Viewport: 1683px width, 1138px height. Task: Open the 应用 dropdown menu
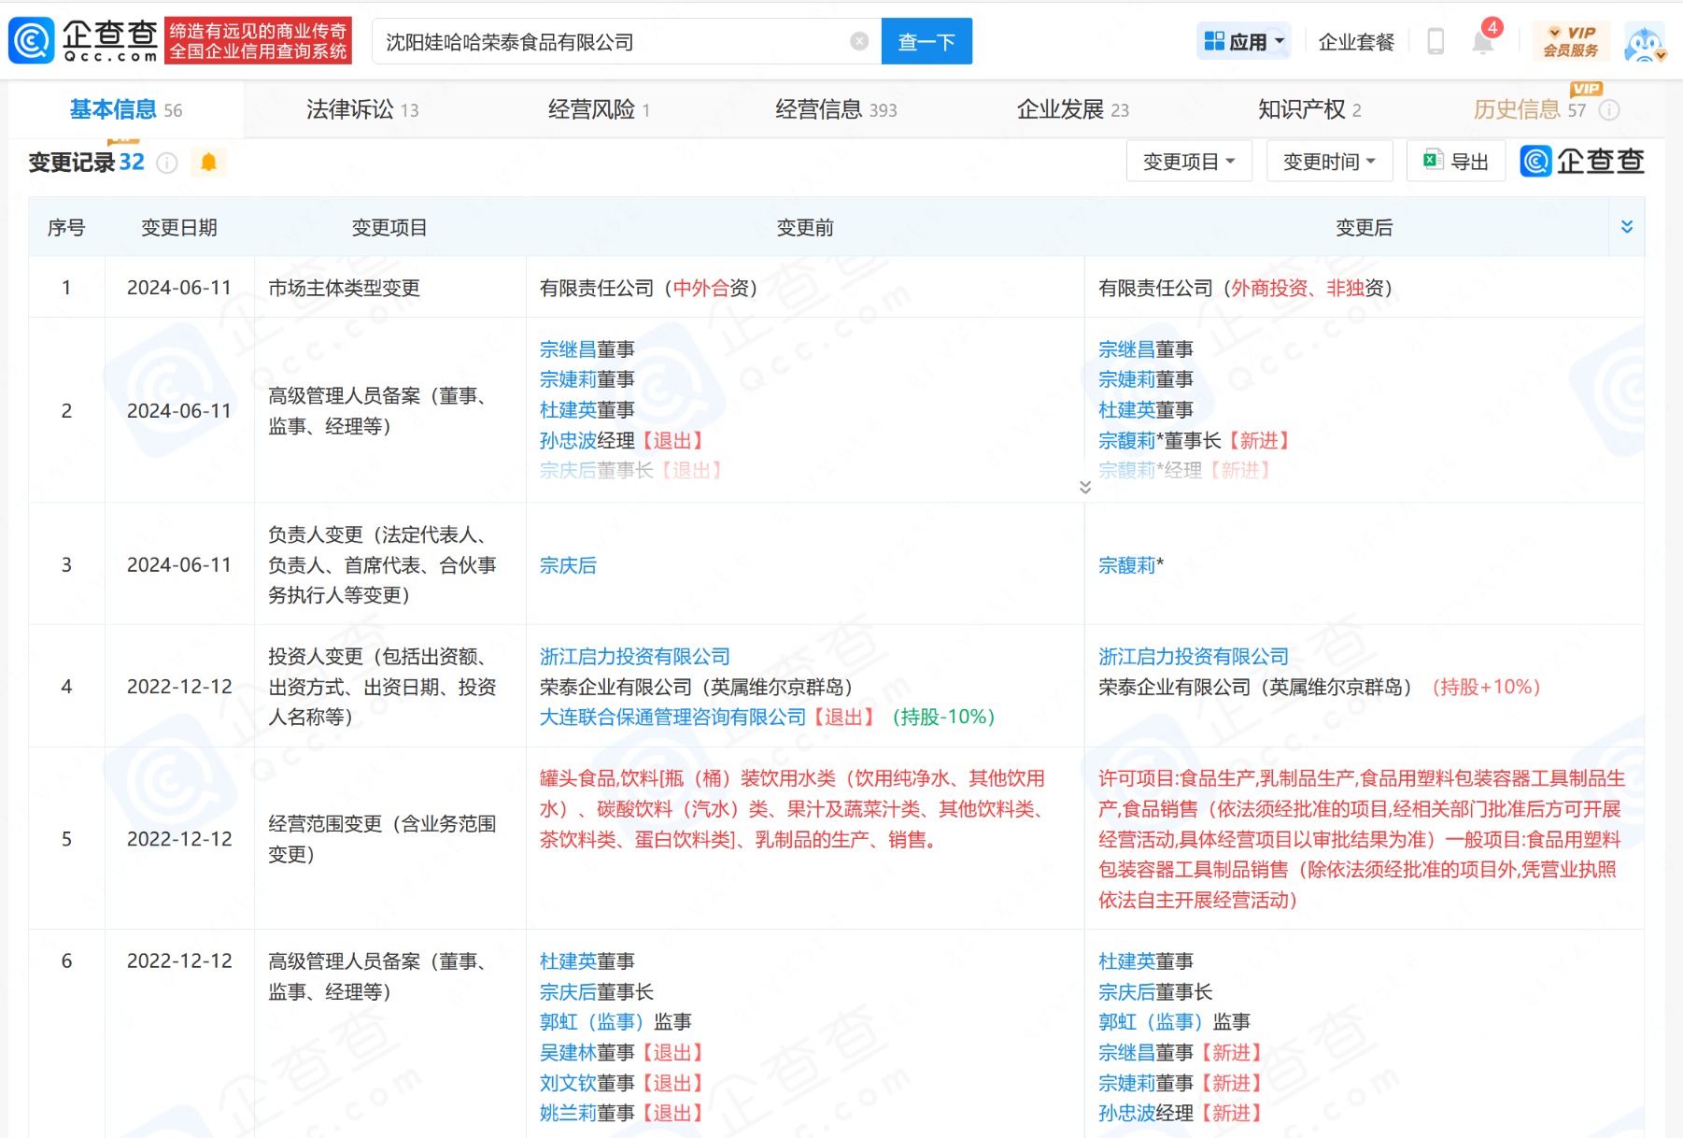(1244, 42)
